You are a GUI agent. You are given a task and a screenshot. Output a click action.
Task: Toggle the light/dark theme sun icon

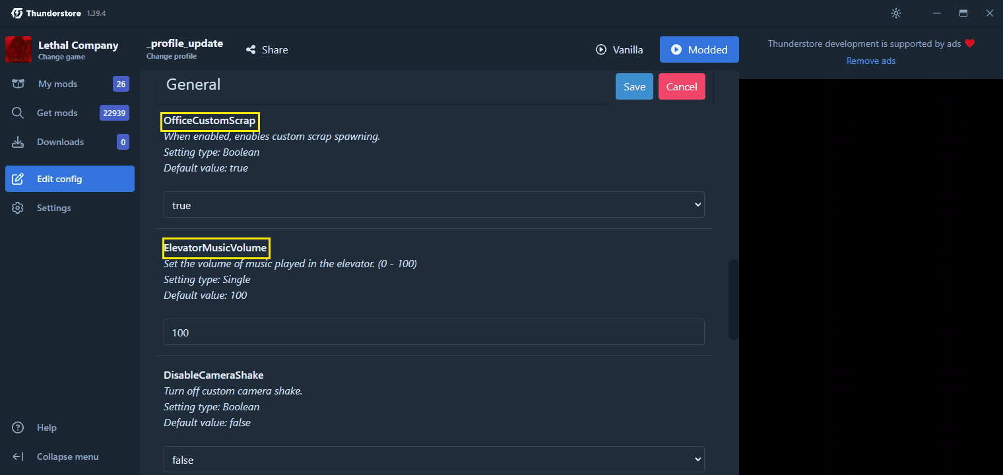(x=895, y=13)
